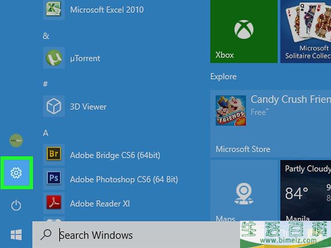Jump to letter group header A
The height and width of the screenshot is (248, 331).
point(46,133)
